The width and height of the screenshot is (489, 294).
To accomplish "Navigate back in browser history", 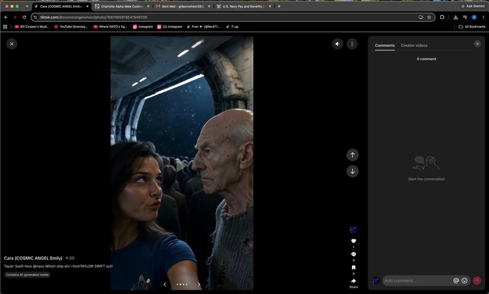I will [6, 17].
